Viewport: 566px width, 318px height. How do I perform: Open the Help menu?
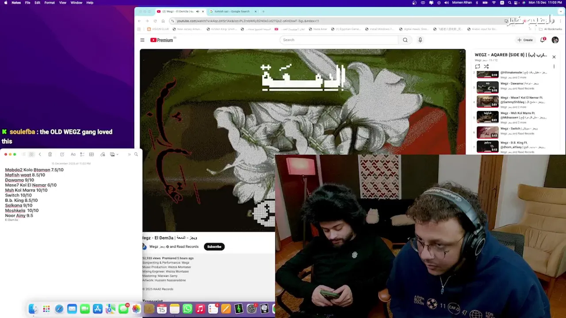90,3
